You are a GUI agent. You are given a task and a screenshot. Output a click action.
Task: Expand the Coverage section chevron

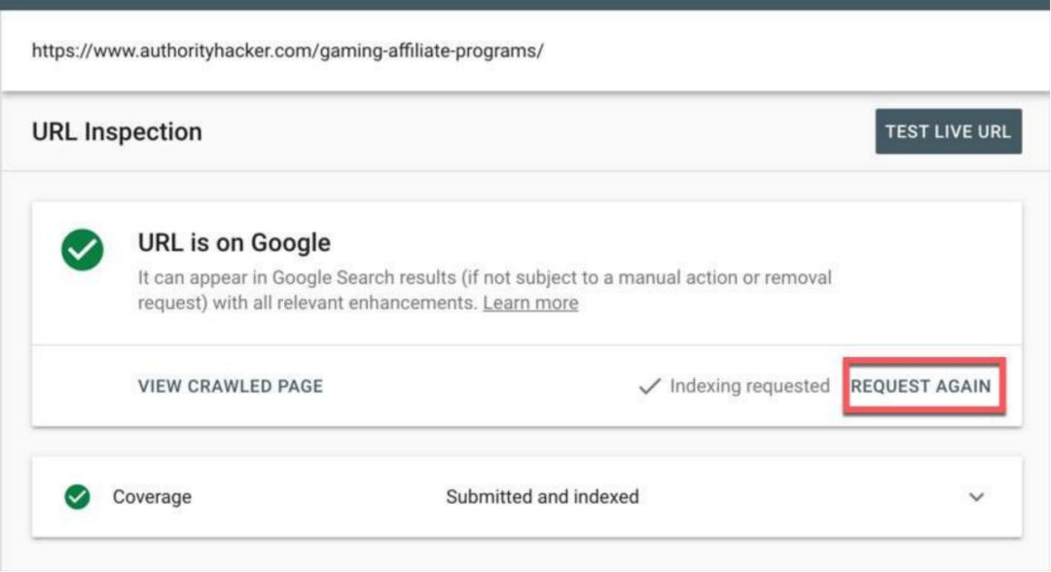tap(977, 497)
